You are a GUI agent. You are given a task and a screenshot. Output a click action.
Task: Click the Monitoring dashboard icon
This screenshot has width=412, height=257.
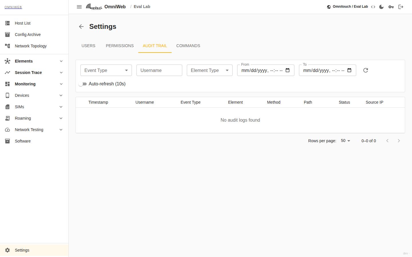7,84
